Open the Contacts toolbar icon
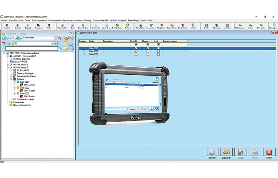 (17, 26)
